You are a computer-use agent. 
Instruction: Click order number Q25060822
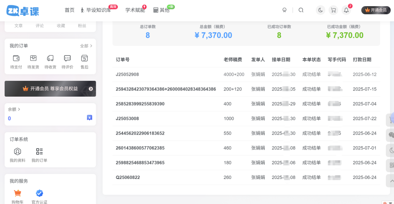(128, 177)
